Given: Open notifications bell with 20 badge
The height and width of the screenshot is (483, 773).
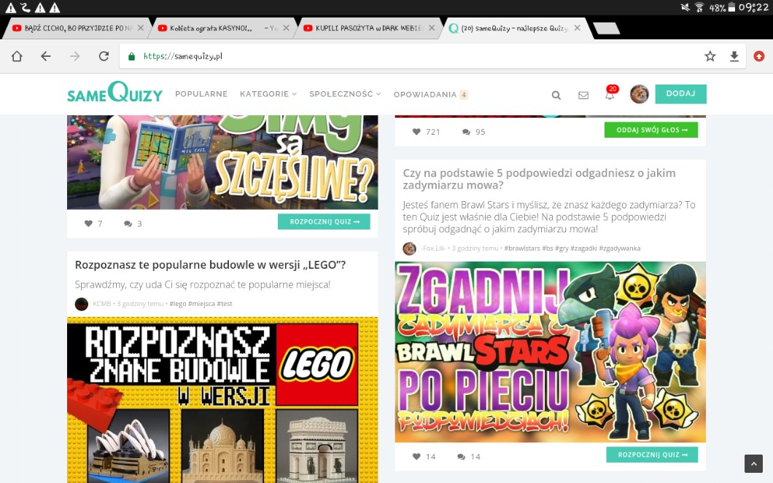Looking at the screenshot, I should [x=610, y=95].
